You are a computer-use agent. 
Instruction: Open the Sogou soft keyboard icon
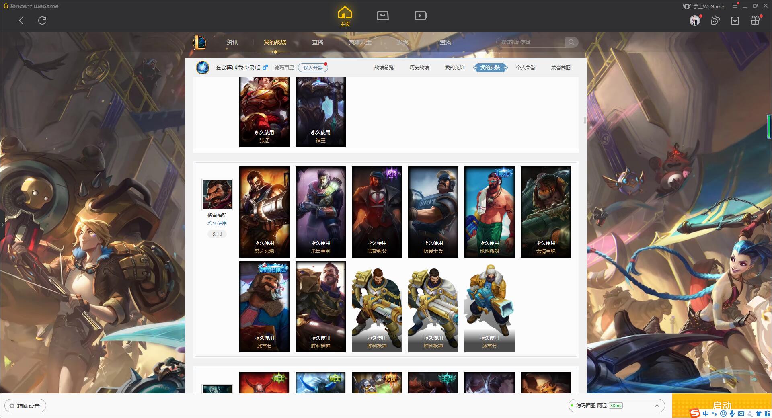(741, 414)
